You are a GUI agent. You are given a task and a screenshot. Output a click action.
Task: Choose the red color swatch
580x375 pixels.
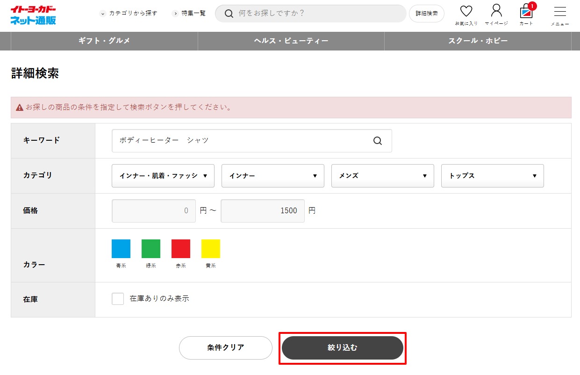[x=181, y=249]
